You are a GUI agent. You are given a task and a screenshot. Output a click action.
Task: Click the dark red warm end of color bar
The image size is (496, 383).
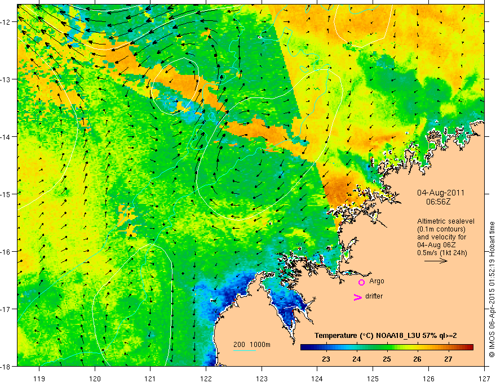[x=470, y=348]
